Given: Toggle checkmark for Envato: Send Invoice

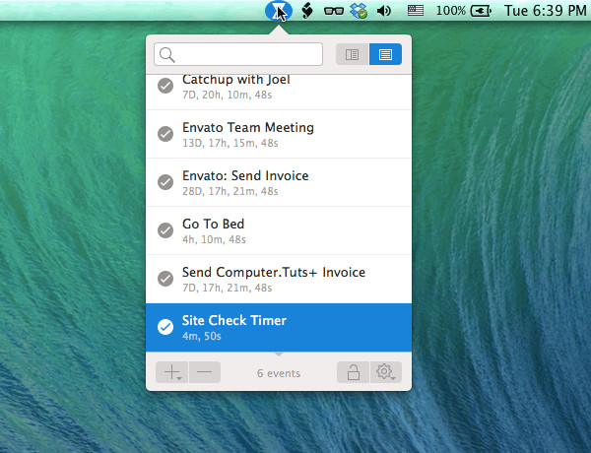Looking at the screenshot, I should pos(165,182).
